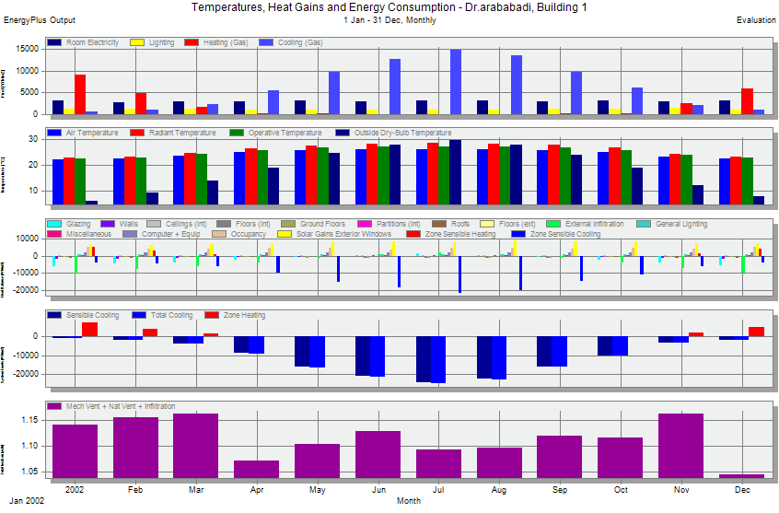Image resolution: width=779 pixels, height=513 pixels.
Task: Click the Room Electricity legend color swatch
Action: (54, 42)
